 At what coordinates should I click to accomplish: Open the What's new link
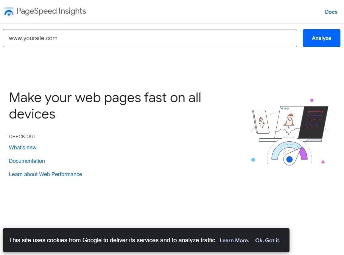click(23, 148)
